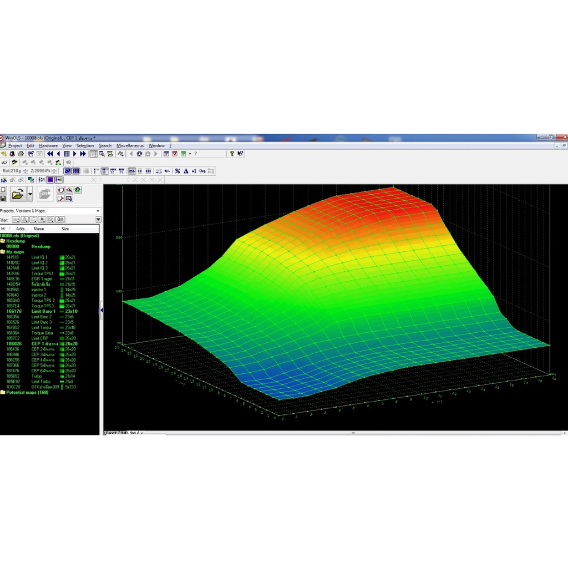Click the print icon in toolbar
Image resolution: width=568 pixels, height=568 pixels.
click(x=21, y=154)
